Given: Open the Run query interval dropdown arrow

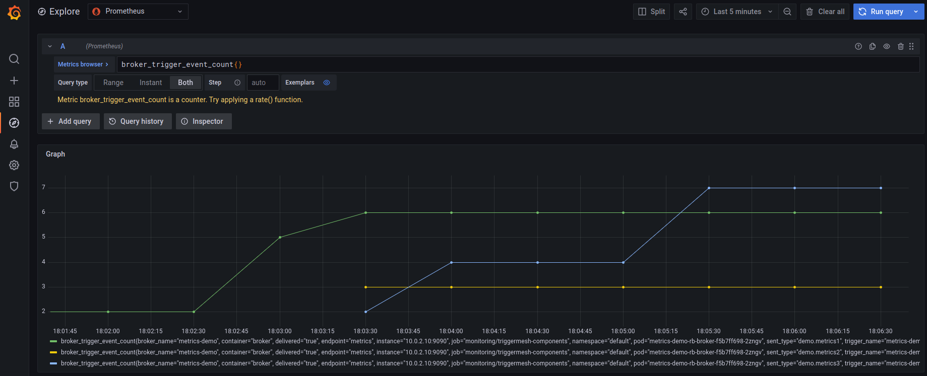Looking at the screenshot, I should click(916, 12).
